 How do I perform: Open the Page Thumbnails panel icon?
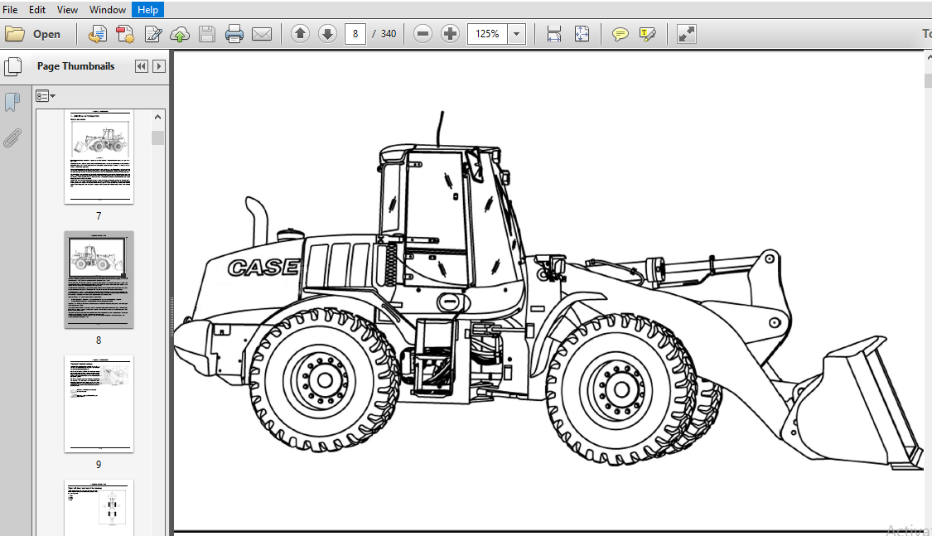click(x=12, y=66)
